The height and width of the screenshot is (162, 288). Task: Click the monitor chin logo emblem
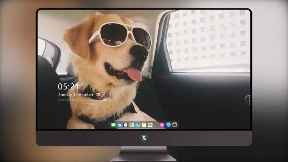pos(144,138)
